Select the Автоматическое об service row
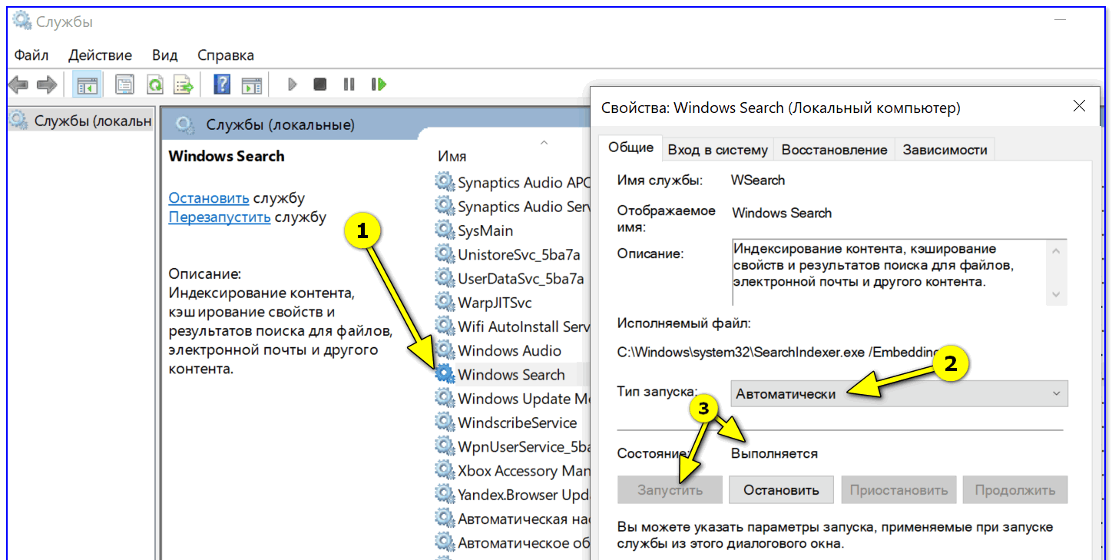 coord(513,542)
